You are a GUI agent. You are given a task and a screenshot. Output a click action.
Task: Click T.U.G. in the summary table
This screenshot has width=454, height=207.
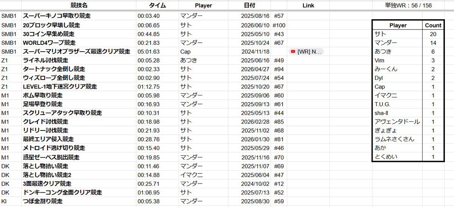pos(398,104)
